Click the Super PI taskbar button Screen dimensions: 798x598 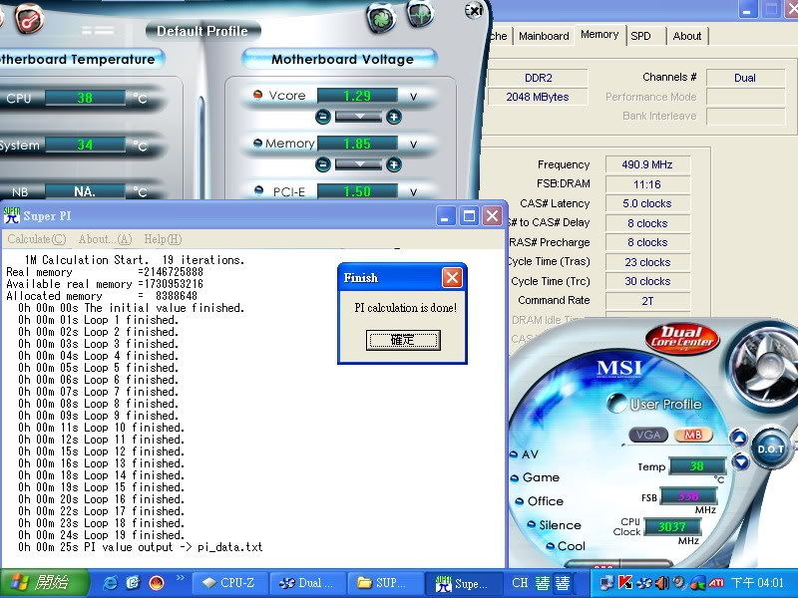tap(465, 583)
